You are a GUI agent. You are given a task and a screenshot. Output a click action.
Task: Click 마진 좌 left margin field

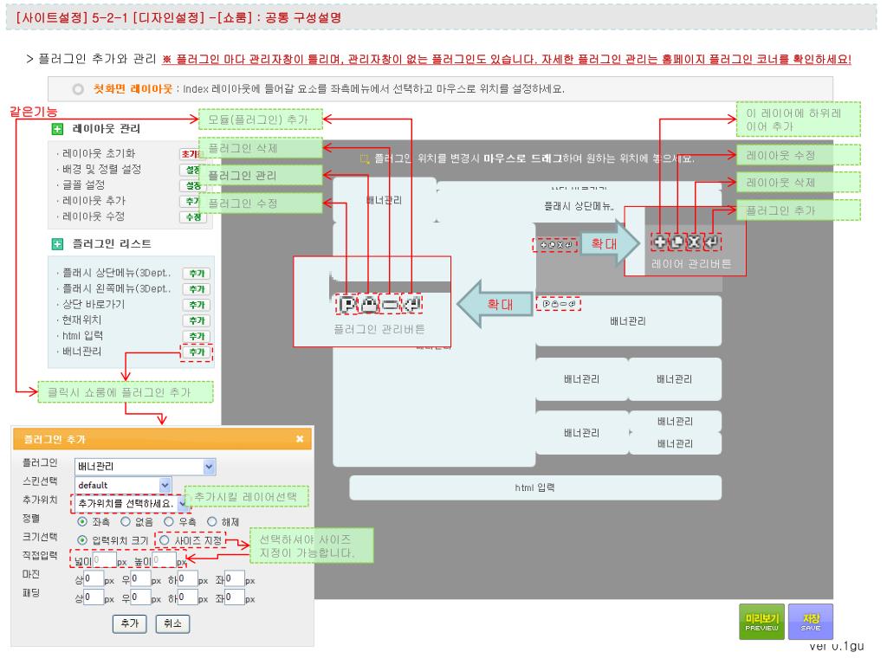[234, 579]
